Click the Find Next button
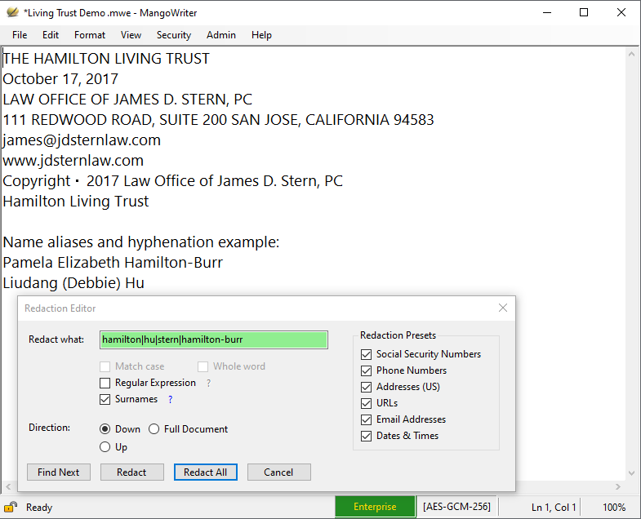 tap(58, 472)
